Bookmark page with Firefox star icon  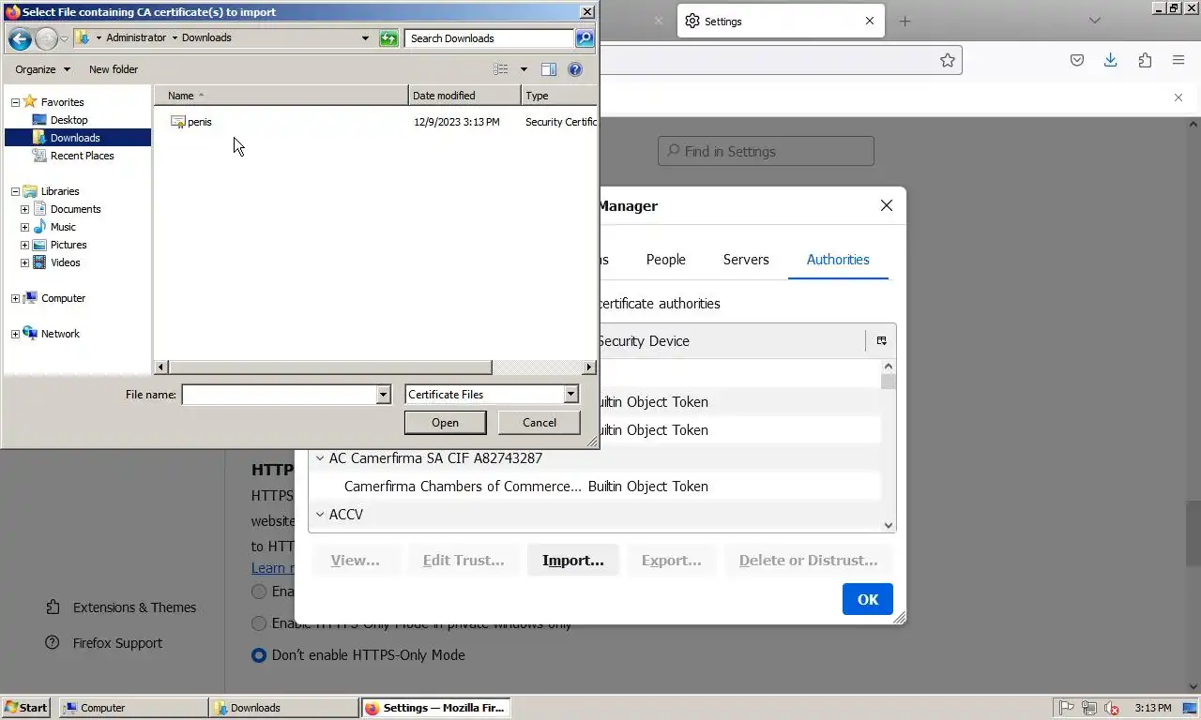(948, 60)
